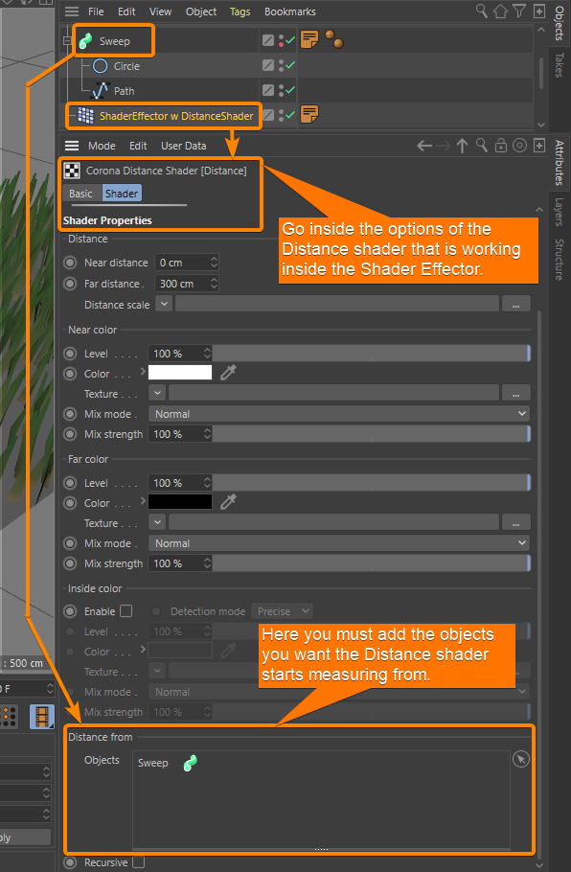Image resolution: width=571 pixels, height=872 pixels.
Task: Click the Far distance animation dot
Action: pyautogui.click(x=70, y=284)
